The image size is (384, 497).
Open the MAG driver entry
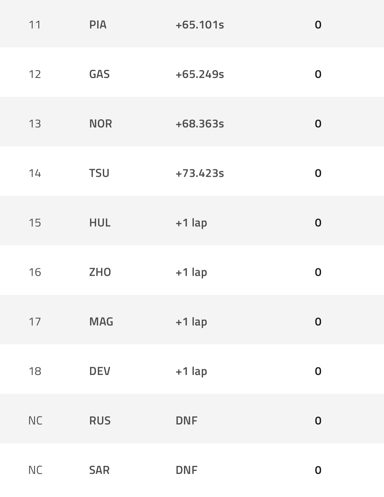coord(101,321)
